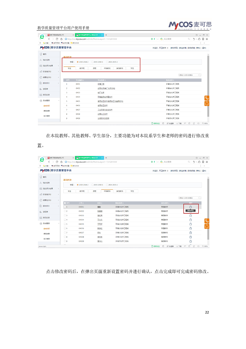Click browser home icon in teacher-list screenshot
Screen dimensions: 246x349
[61, 162]
